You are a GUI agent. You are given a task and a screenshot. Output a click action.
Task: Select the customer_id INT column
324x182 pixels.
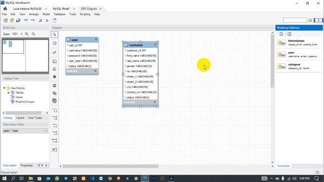pos(141,51)
